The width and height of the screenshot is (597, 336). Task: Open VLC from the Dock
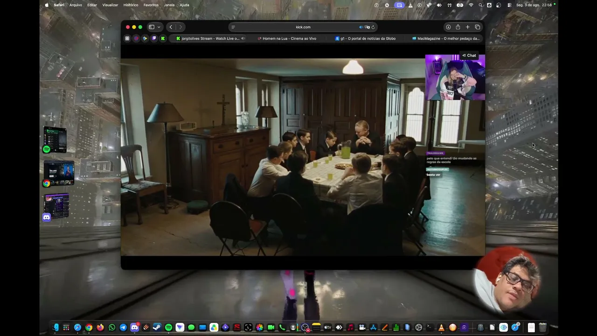[x=441, y=328]
